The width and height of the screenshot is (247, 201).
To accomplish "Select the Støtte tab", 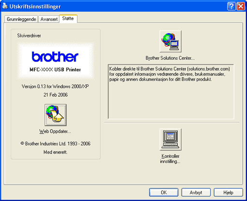I will (x=68, y=18).
